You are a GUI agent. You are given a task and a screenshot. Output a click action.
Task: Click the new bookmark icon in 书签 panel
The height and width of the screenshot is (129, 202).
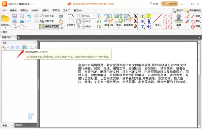(24, 47)
